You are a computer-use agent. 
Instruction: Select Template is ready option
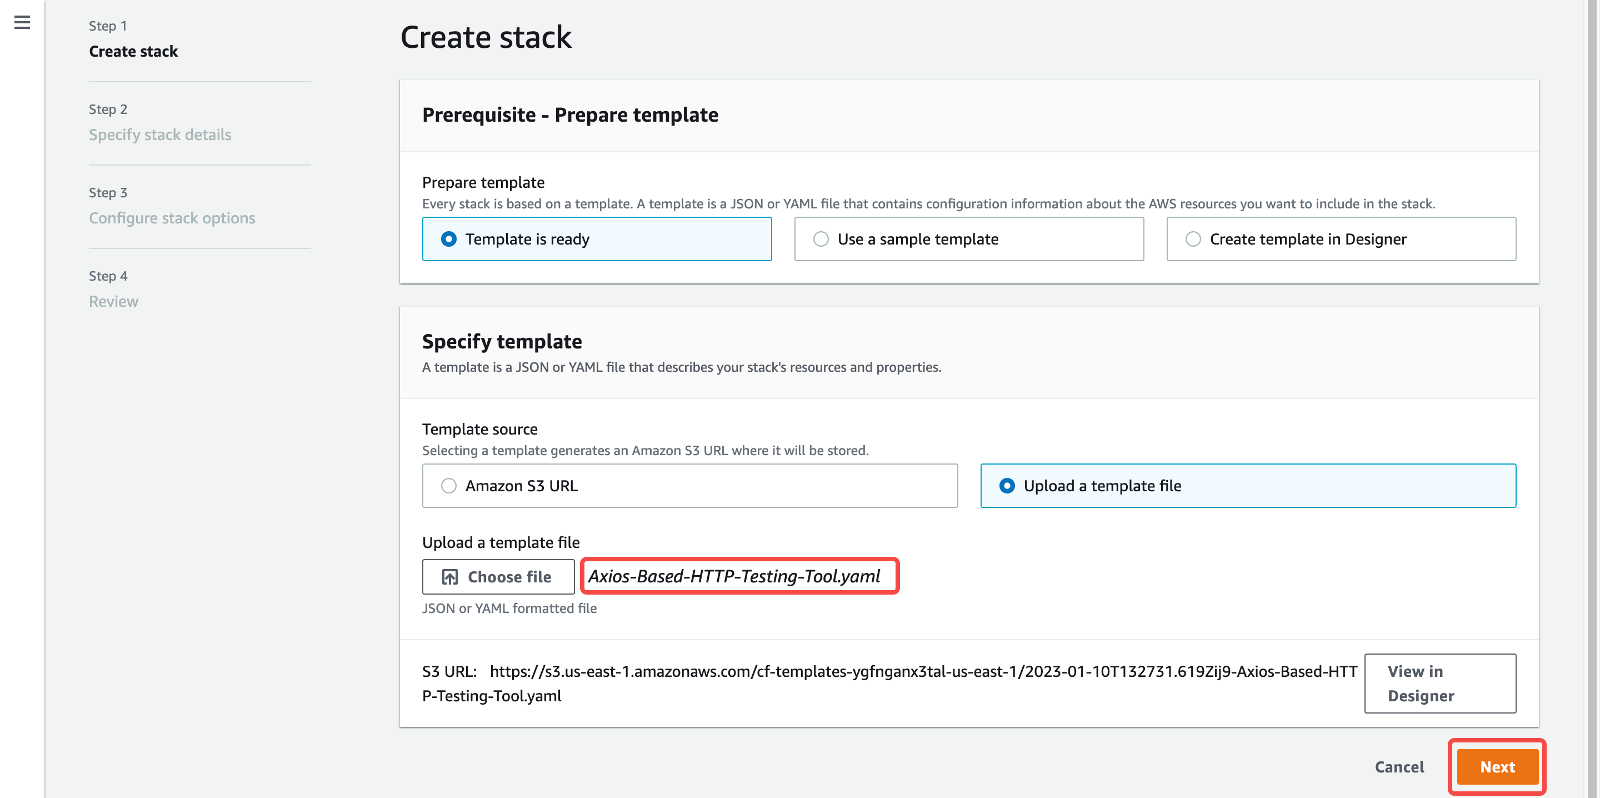pos(597,238)
